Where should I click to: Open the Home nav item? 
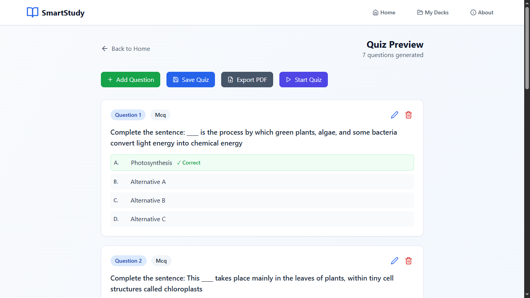pyautogui.click(x=384, y=12)
